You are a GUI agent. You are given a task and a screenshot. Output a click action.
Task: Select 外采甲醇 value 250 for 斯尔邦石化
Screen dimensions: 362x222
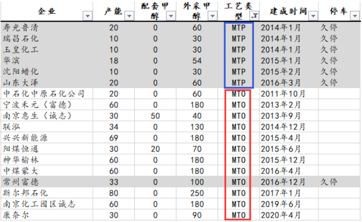coord(197,193)
